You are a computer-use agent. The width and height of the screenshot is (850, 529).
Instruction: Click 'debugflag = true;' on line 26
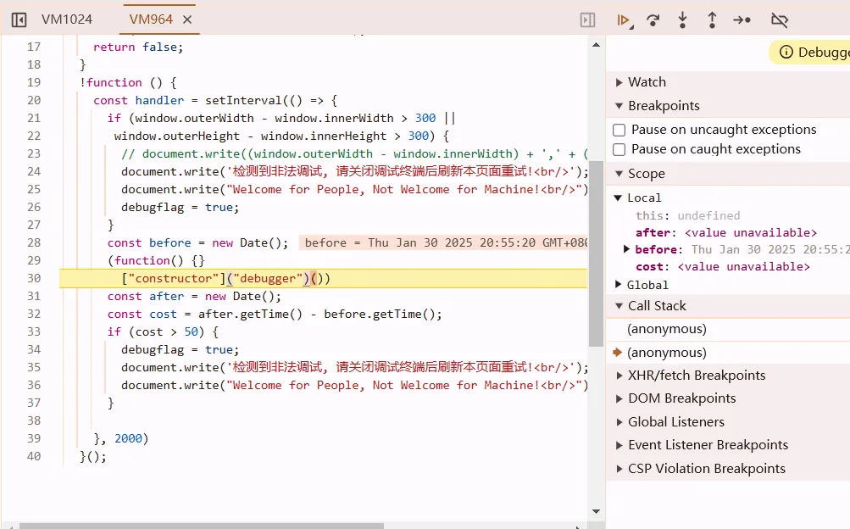click(x=180, y=208)
